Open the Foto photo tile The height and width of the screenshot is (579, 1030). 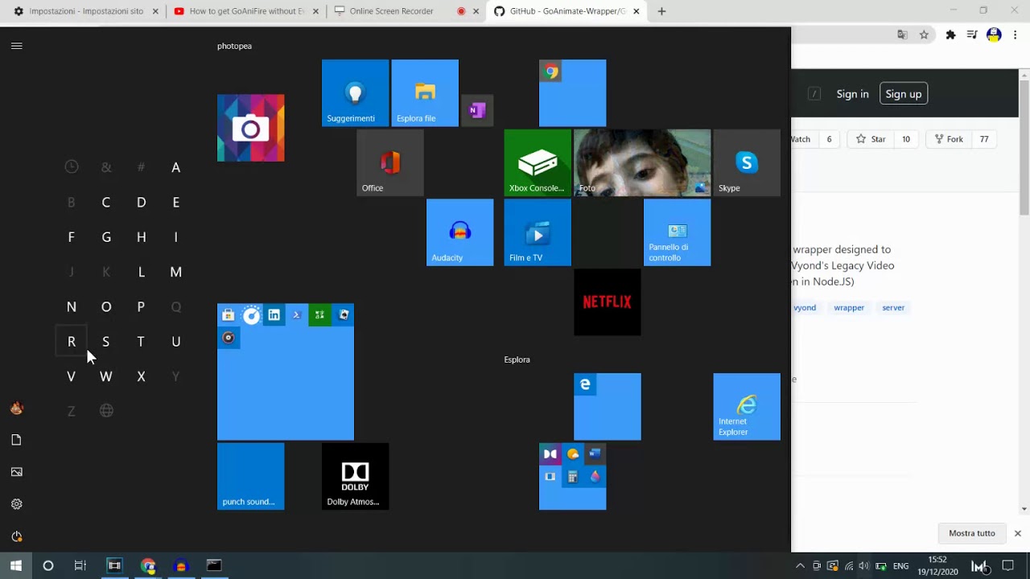(642, 162)
